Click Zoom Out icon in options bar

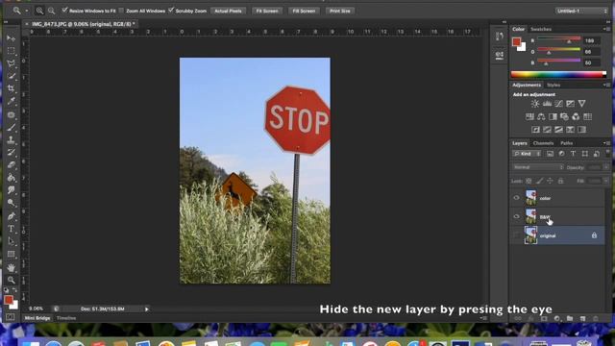point(51,11)
